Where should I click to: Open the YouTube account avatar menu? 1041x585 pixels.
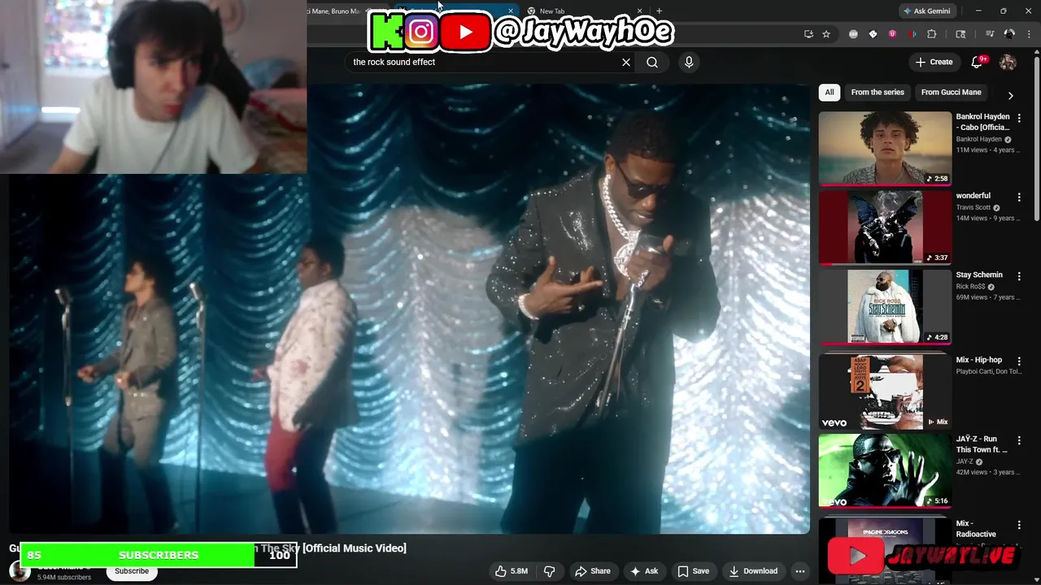[1008, 62]
